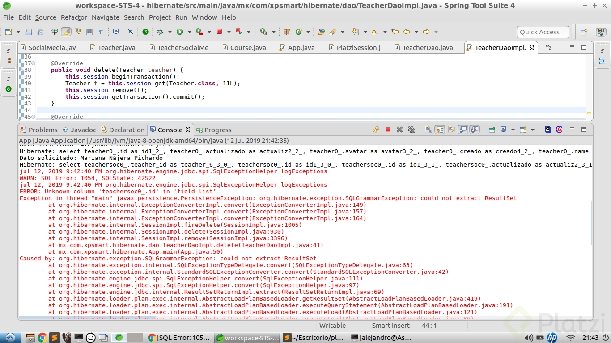Open the ExceptionConverterImpl.java:149 stack trace link
Screen dimensions: 611x343
click(x=308, y=205)
